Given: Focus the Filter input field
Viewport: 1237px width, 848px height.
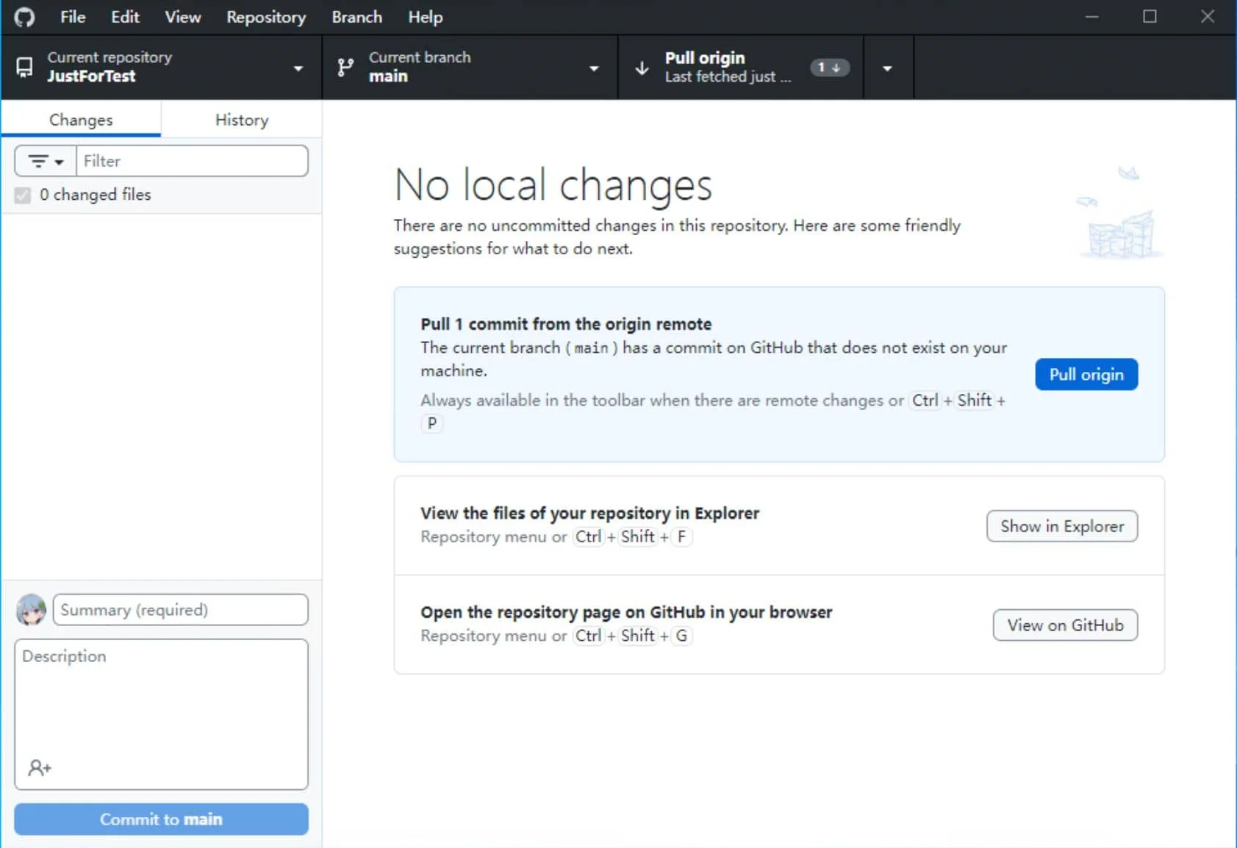Looking at the screenshot, I should tap(192, 161).
